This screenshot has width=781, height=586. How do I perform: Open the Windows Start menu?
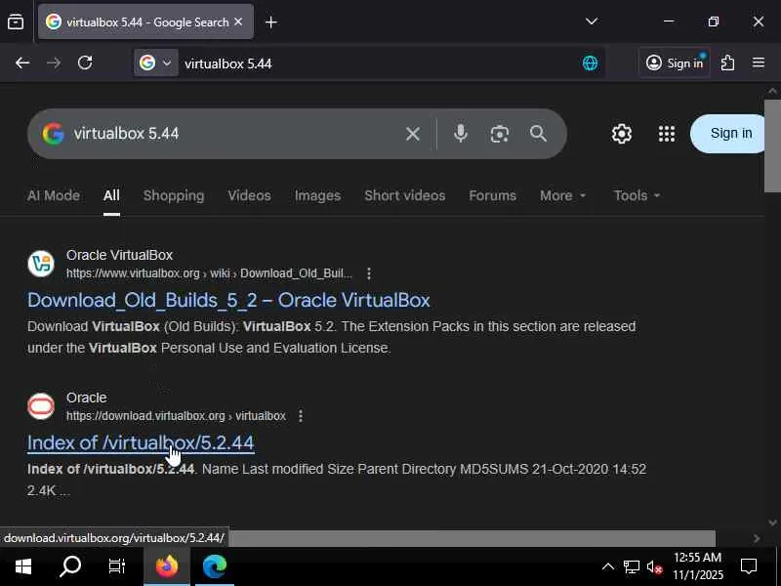coord(22,566)
